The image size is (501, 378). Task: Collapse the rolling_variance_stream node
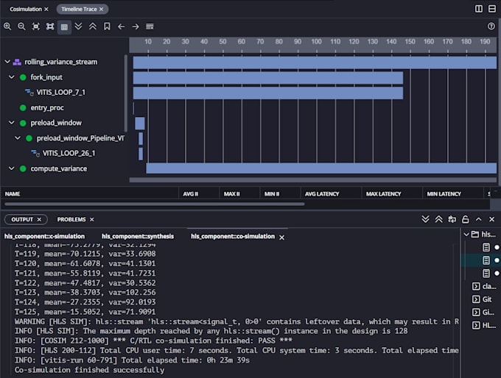click(7, 62)
